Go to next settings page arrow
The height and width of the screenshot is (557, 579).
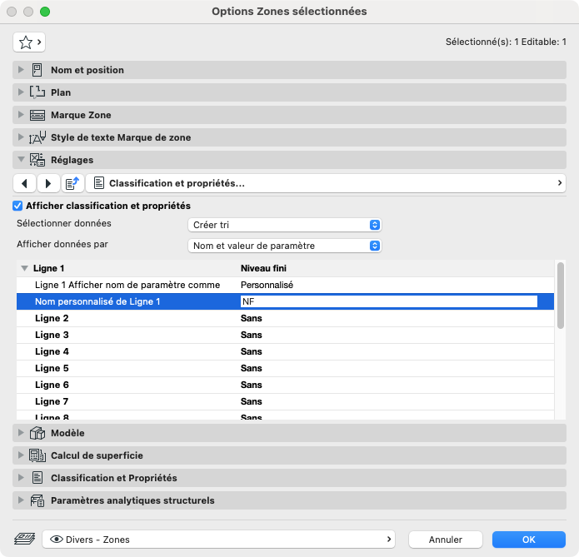click(x=48, y=183)
